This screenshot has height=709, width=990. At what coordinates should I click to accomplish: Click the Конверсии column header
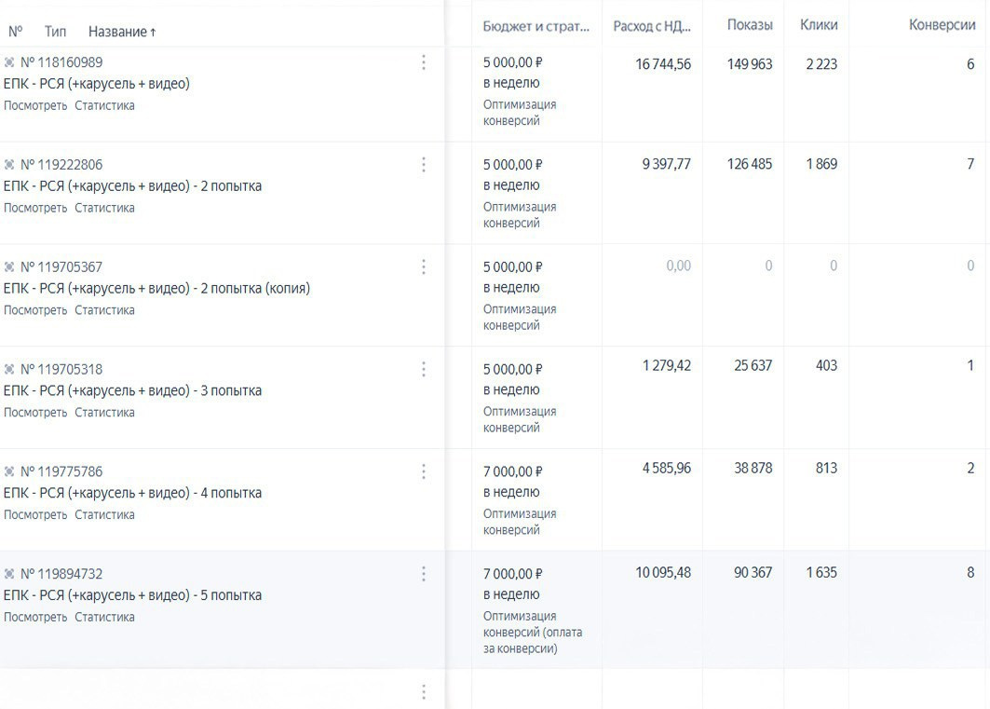[x=942, y=25]
